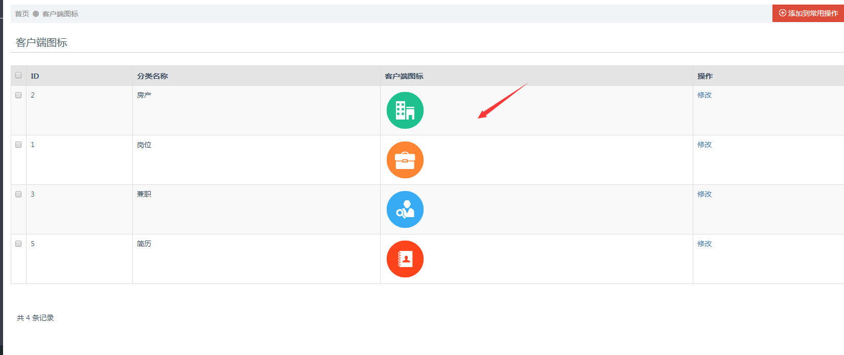844x355 pixels.
Task: Check the checkbox for row ID 5
Action: coord(18,244)
